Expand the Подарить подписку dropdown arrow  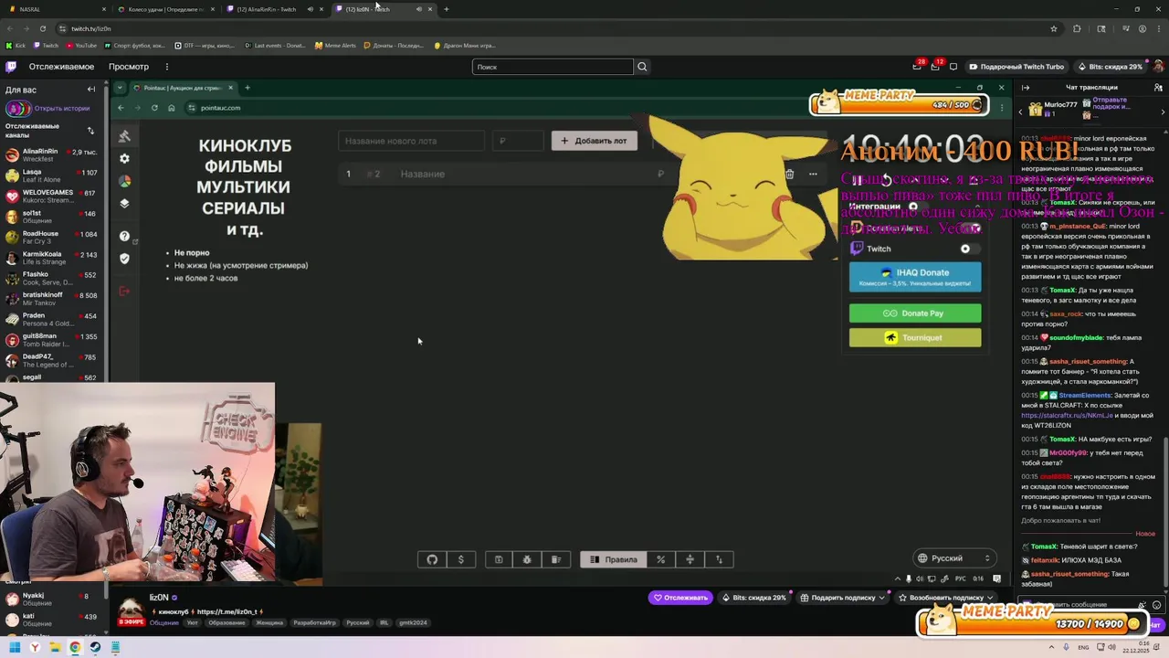tap(882, 598)
